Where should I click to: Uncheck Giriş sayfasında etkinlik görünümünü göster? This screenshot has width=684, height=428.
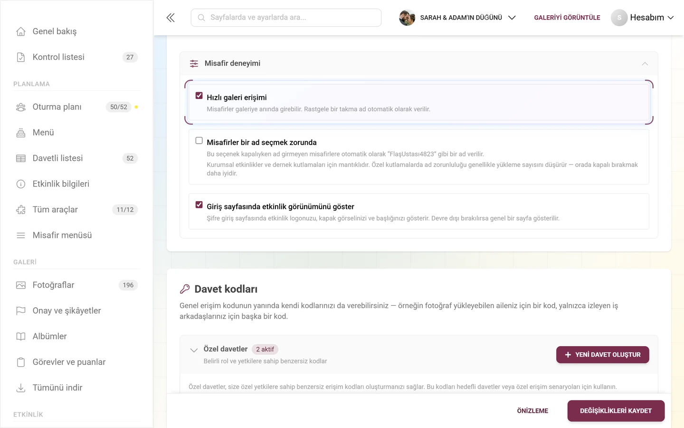coord(199,205)
